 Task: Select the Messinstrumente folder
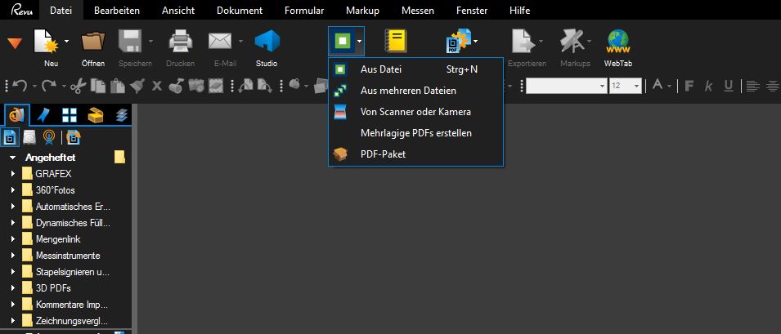tap(67, 256)
